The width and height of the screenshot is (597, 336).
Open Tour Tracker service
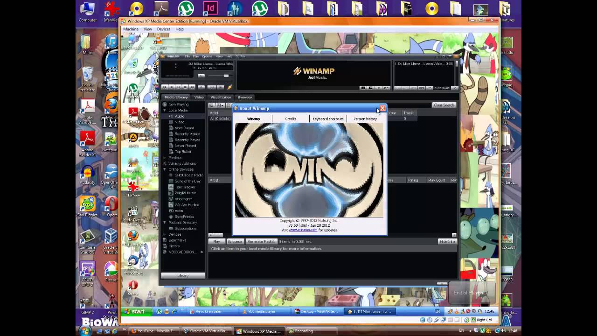click(185, 187)
